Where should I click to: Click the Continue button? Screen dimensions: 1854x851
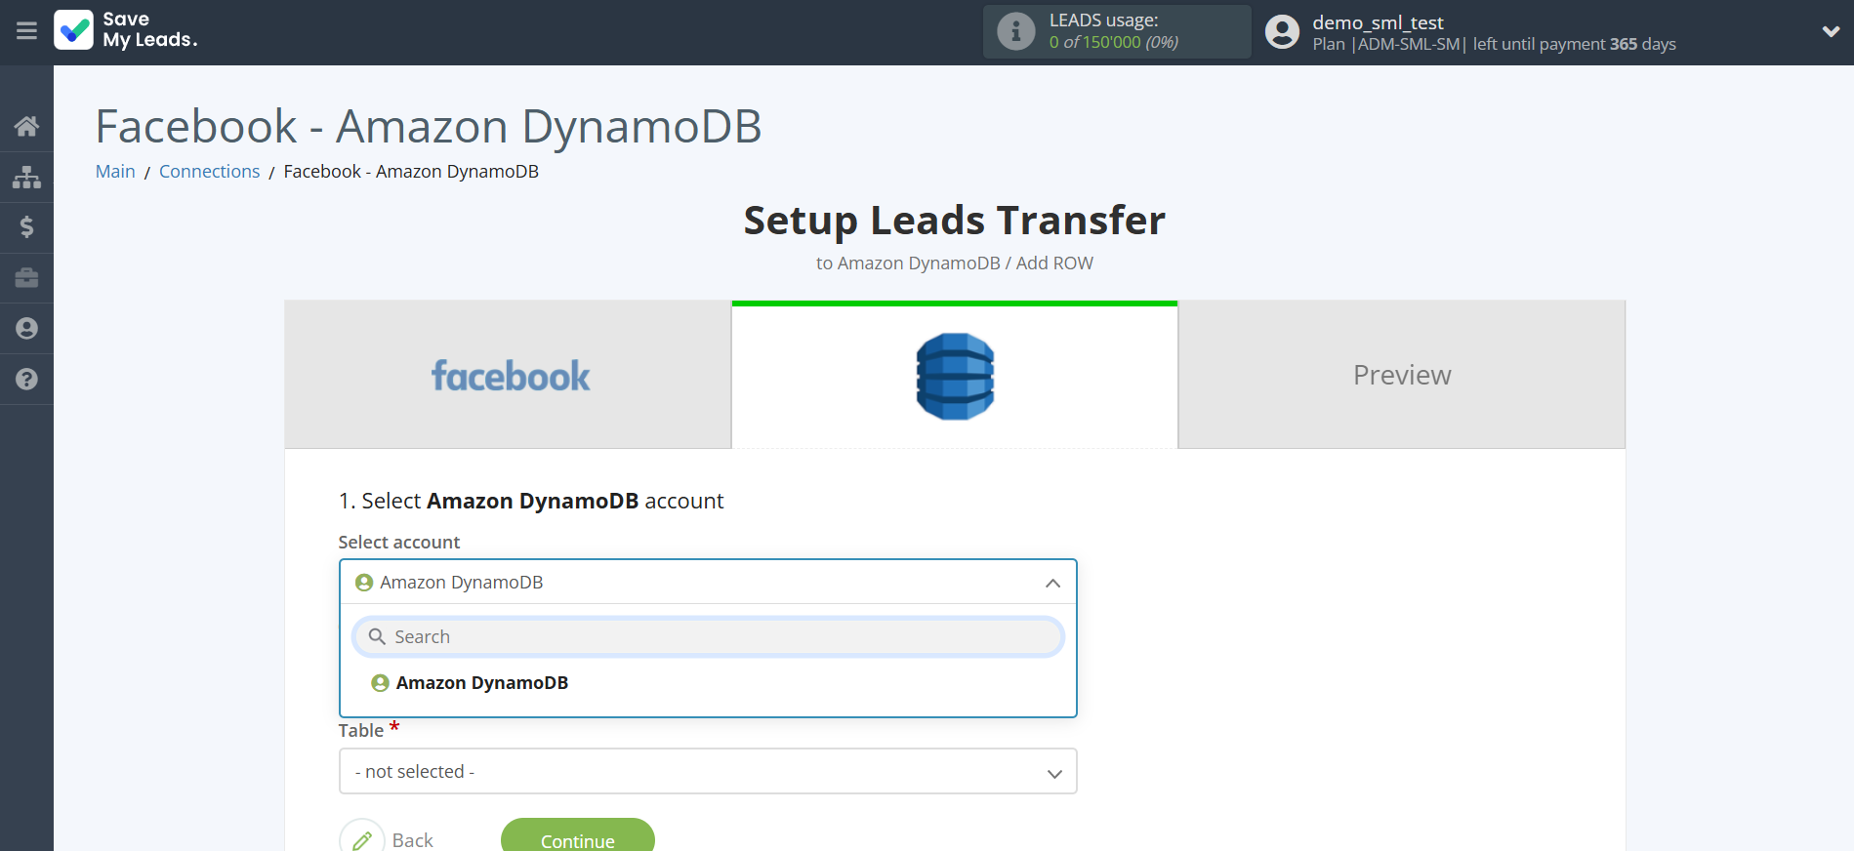coord(577,838)
